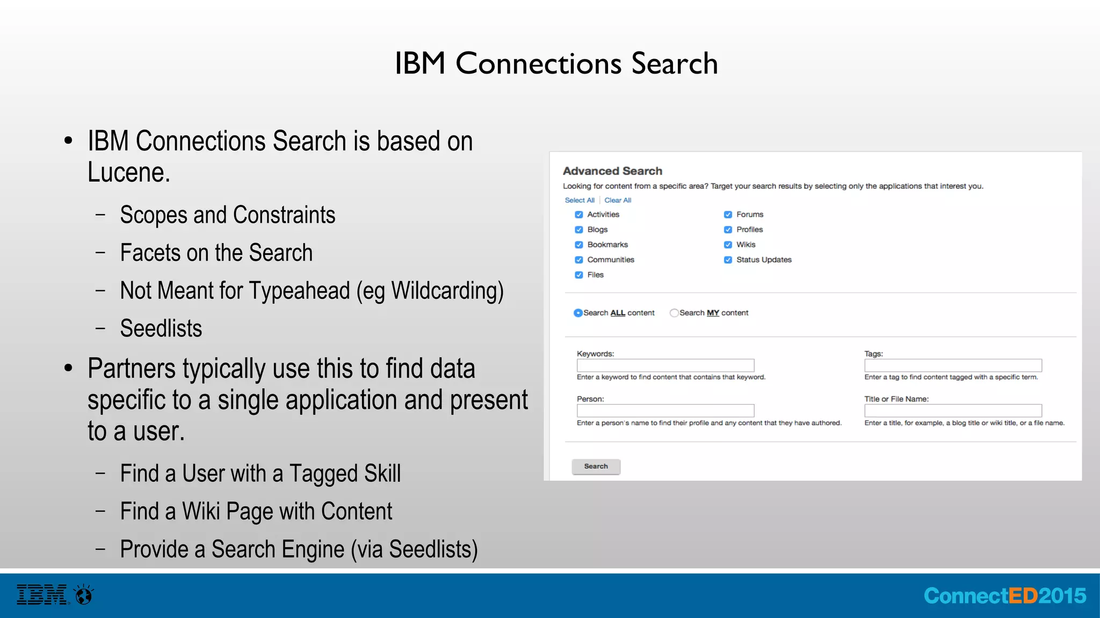The image size is (1100, 618).
Task: Toggle the Bookmarks checkbox
Action: [x=579, y=245]
